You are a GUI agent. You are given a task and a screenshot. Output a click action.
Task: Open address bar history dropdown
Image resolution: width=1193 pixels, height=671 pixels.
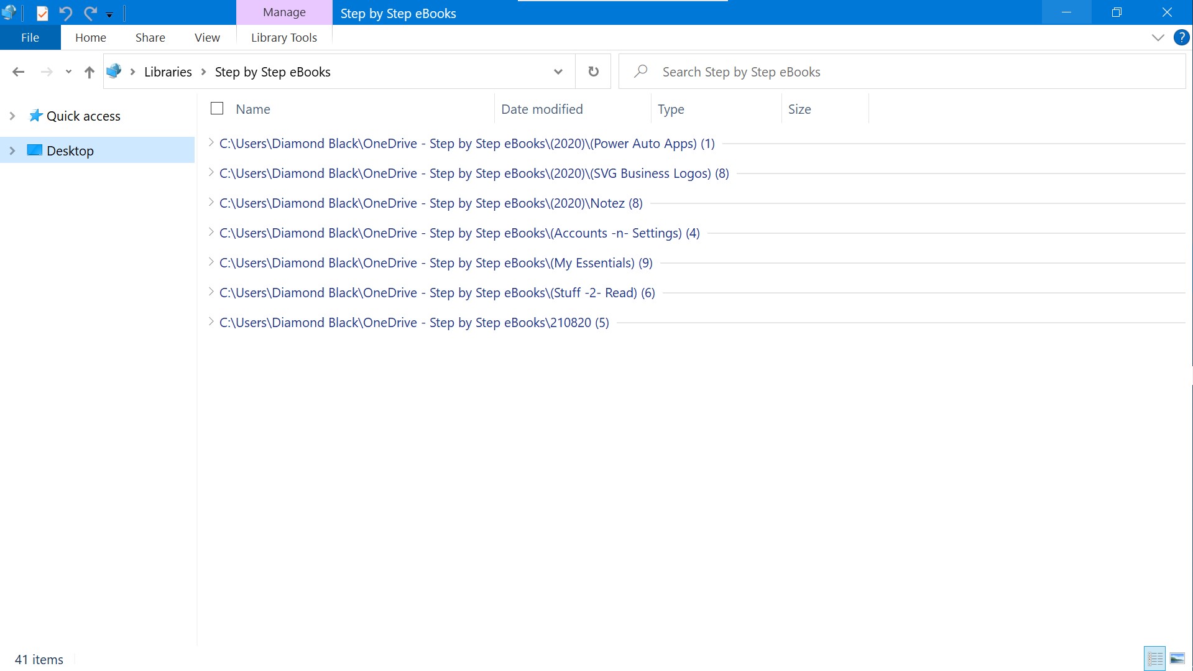[x=558, y=72]
